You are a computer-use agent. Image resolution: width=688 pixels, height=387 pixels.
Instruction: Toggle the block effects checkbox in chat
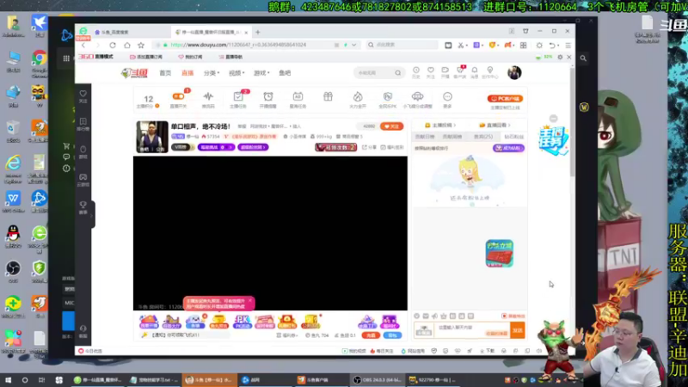tap(504, 316)
